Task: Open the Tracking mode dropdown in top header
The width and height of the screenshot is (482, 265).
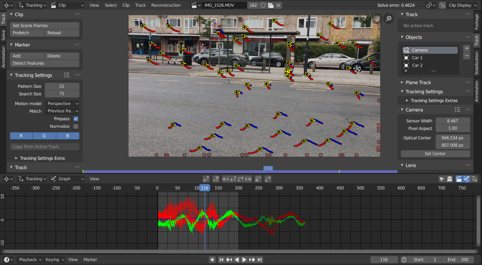Action: [32, 5]
